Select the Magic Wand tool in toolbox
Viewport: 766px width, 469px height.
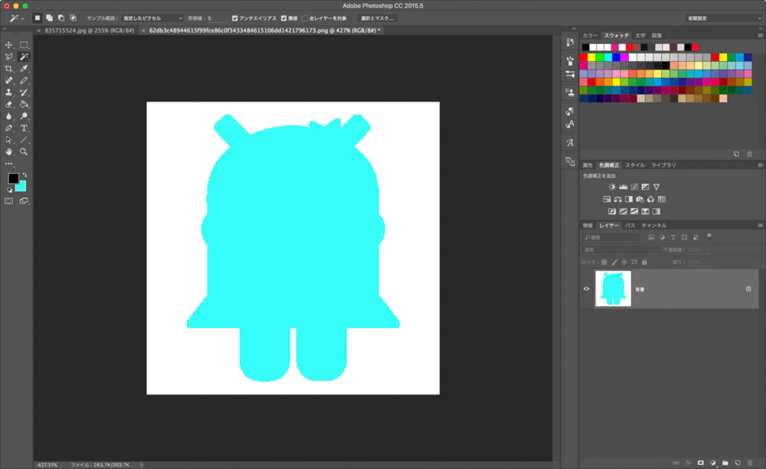tap(24, 57)
